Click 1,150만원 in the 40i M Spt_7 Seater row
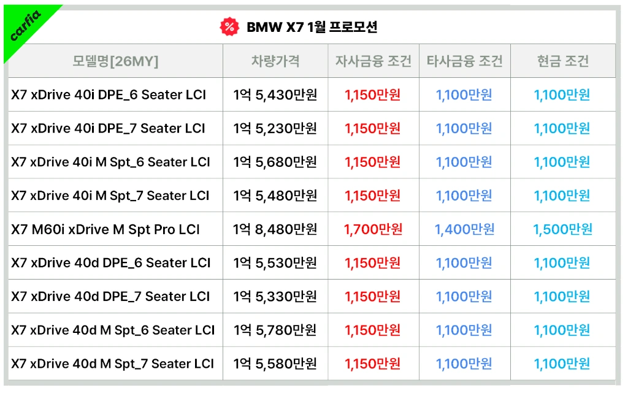This screenshot has height=393, width=628. point(373,196)
